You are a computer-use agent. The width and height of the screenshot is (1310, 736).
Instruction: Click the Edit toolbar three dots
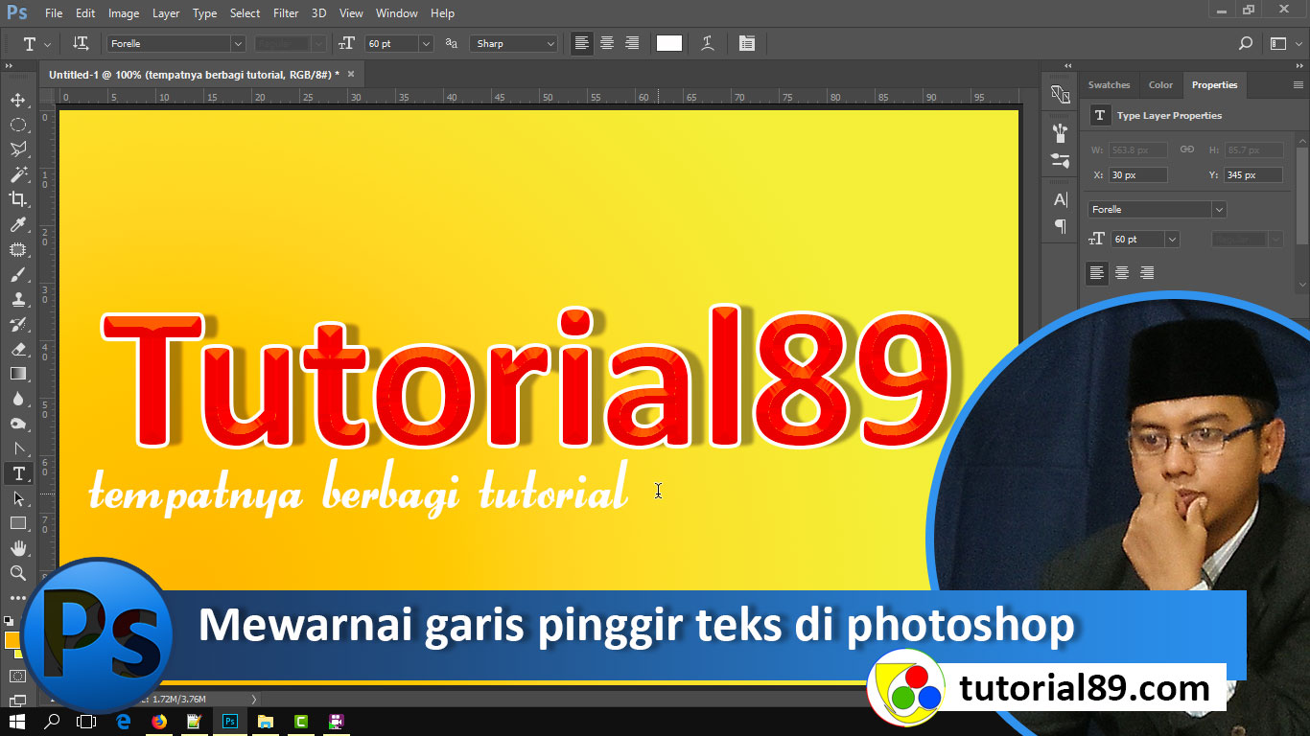point(17,597)
